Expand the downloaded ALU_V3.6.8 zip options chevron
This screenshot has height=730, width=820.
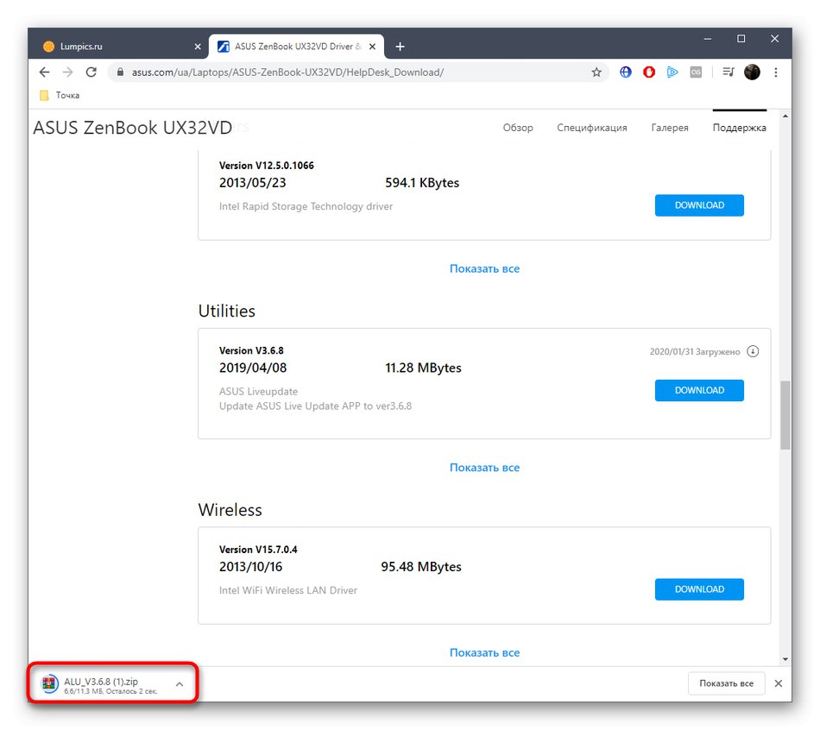(x=179, y=683)
